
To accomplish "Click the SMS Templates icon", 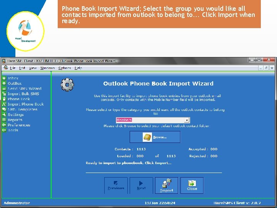I will pos(4,109).
